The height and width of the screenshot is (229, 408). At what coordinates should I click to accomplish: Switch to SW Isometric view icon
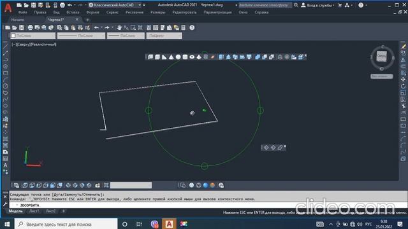point(68,185)
